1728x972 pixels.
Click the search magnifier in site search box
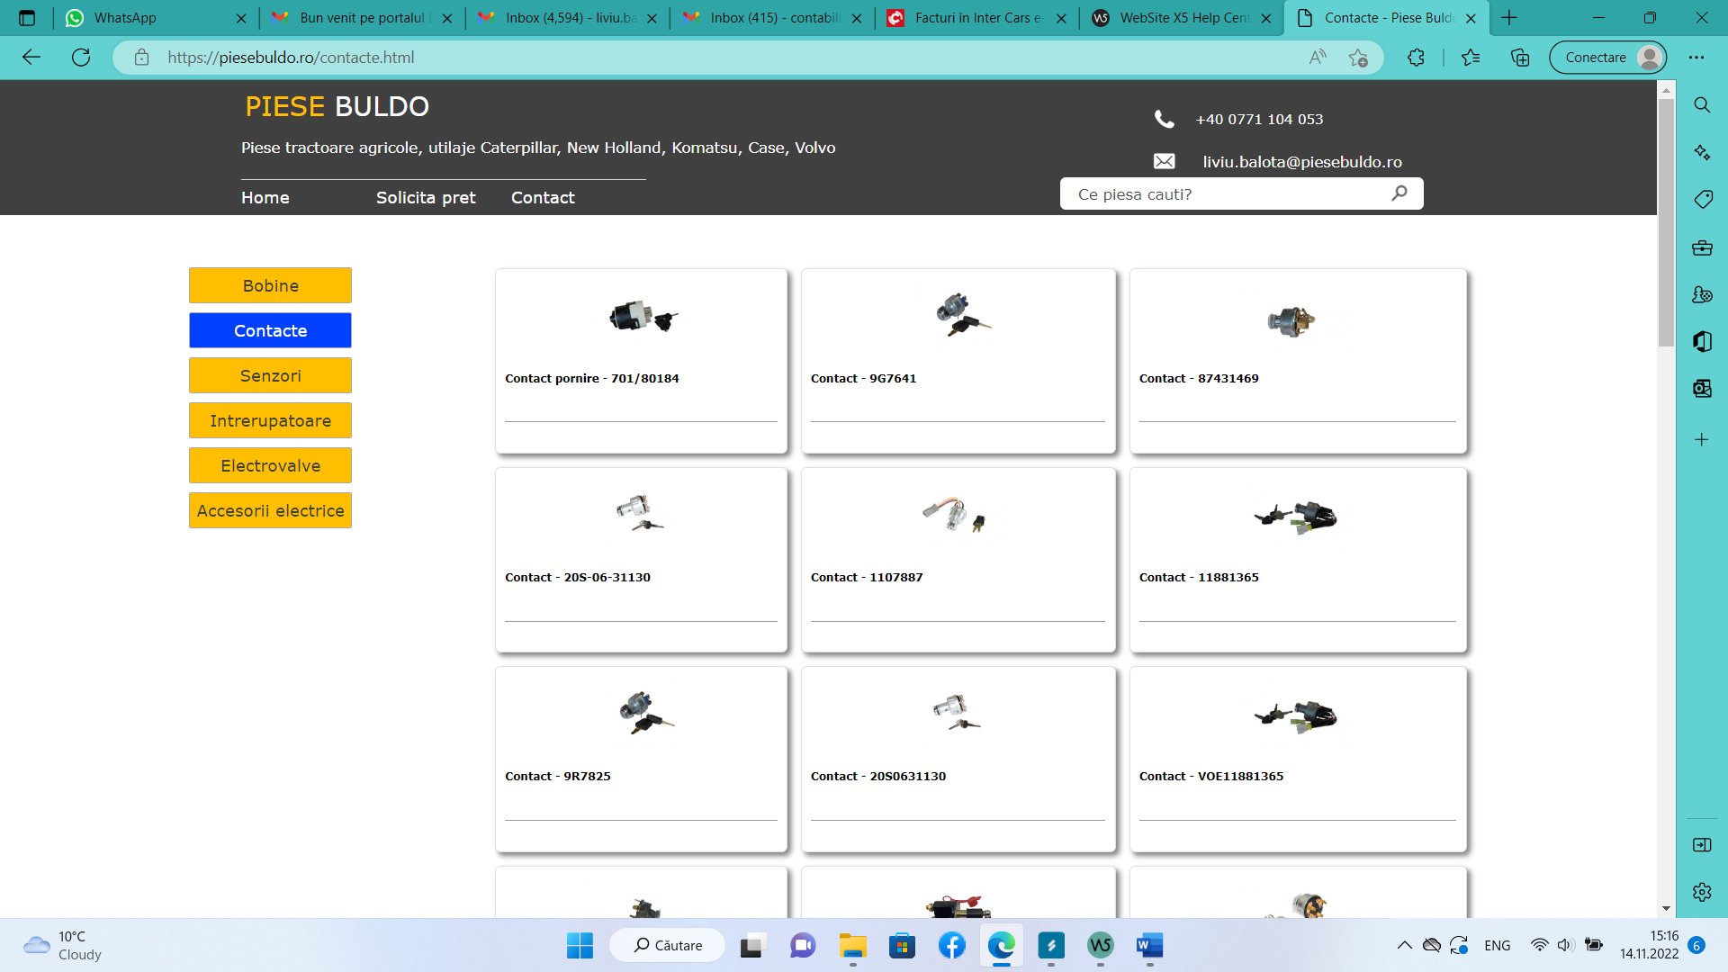[1399, 193]
